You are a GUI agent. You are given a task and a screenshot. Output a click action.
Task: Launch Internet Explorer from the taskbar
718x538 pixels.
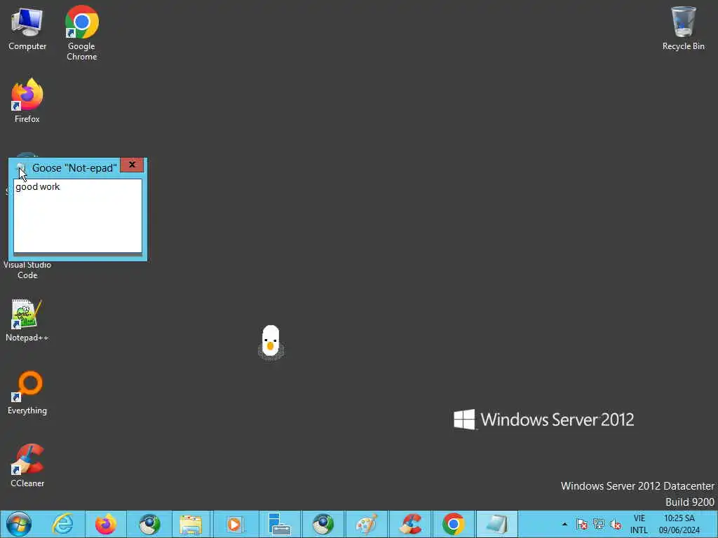(x=62, y=524)
